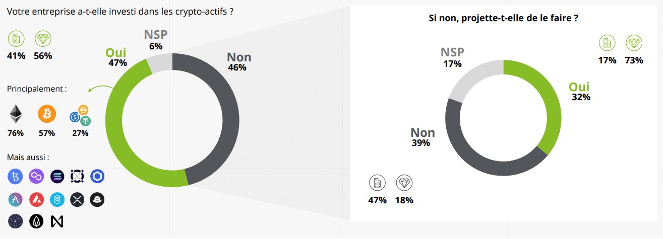Click the Ethereum logo icon

click(16, 114)
